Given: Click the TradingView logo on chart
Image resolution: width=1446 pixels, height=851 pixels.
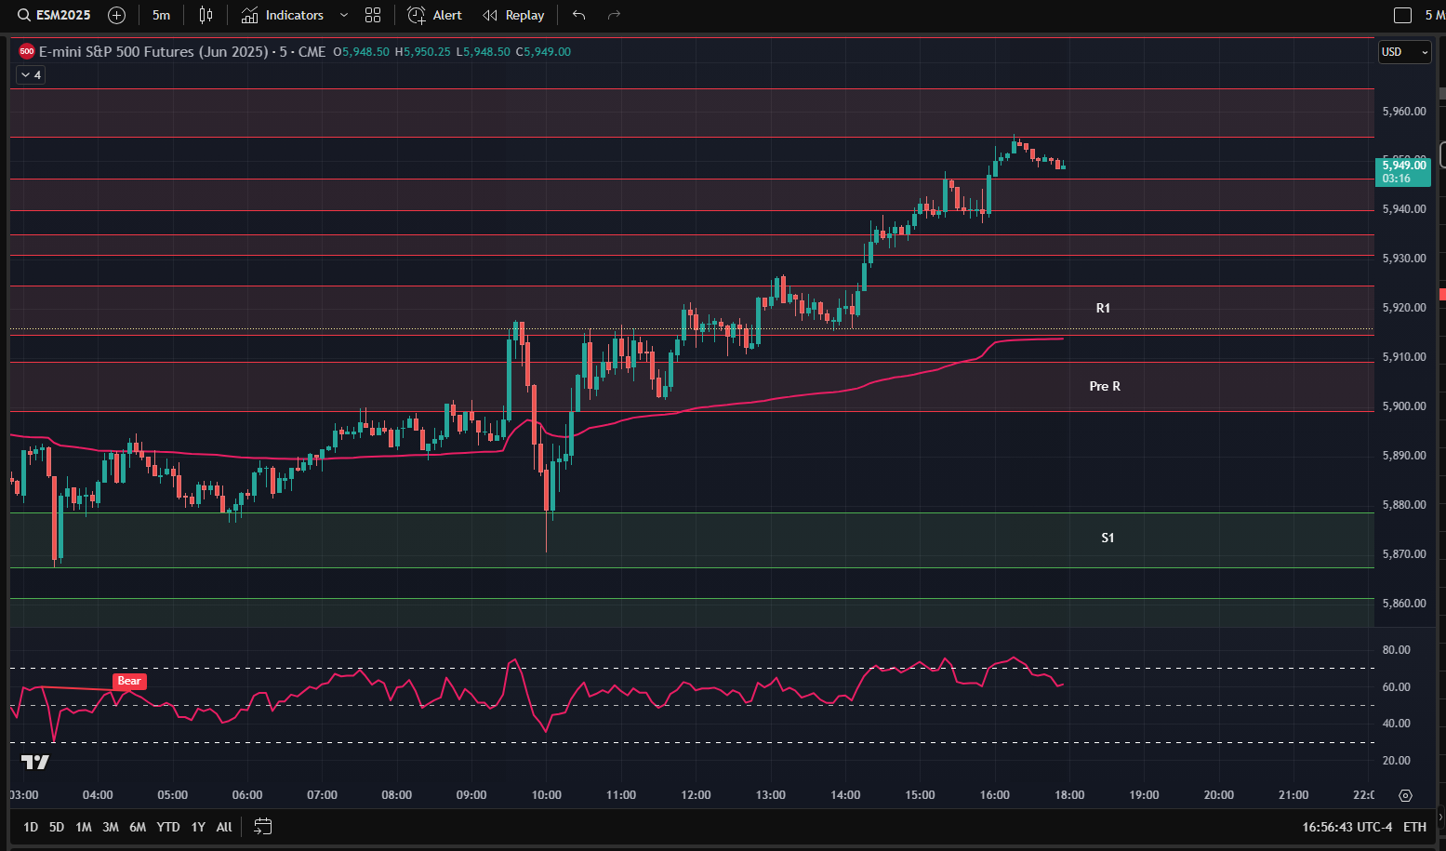Looking at the screenshot, I should [x=35, y=763].
